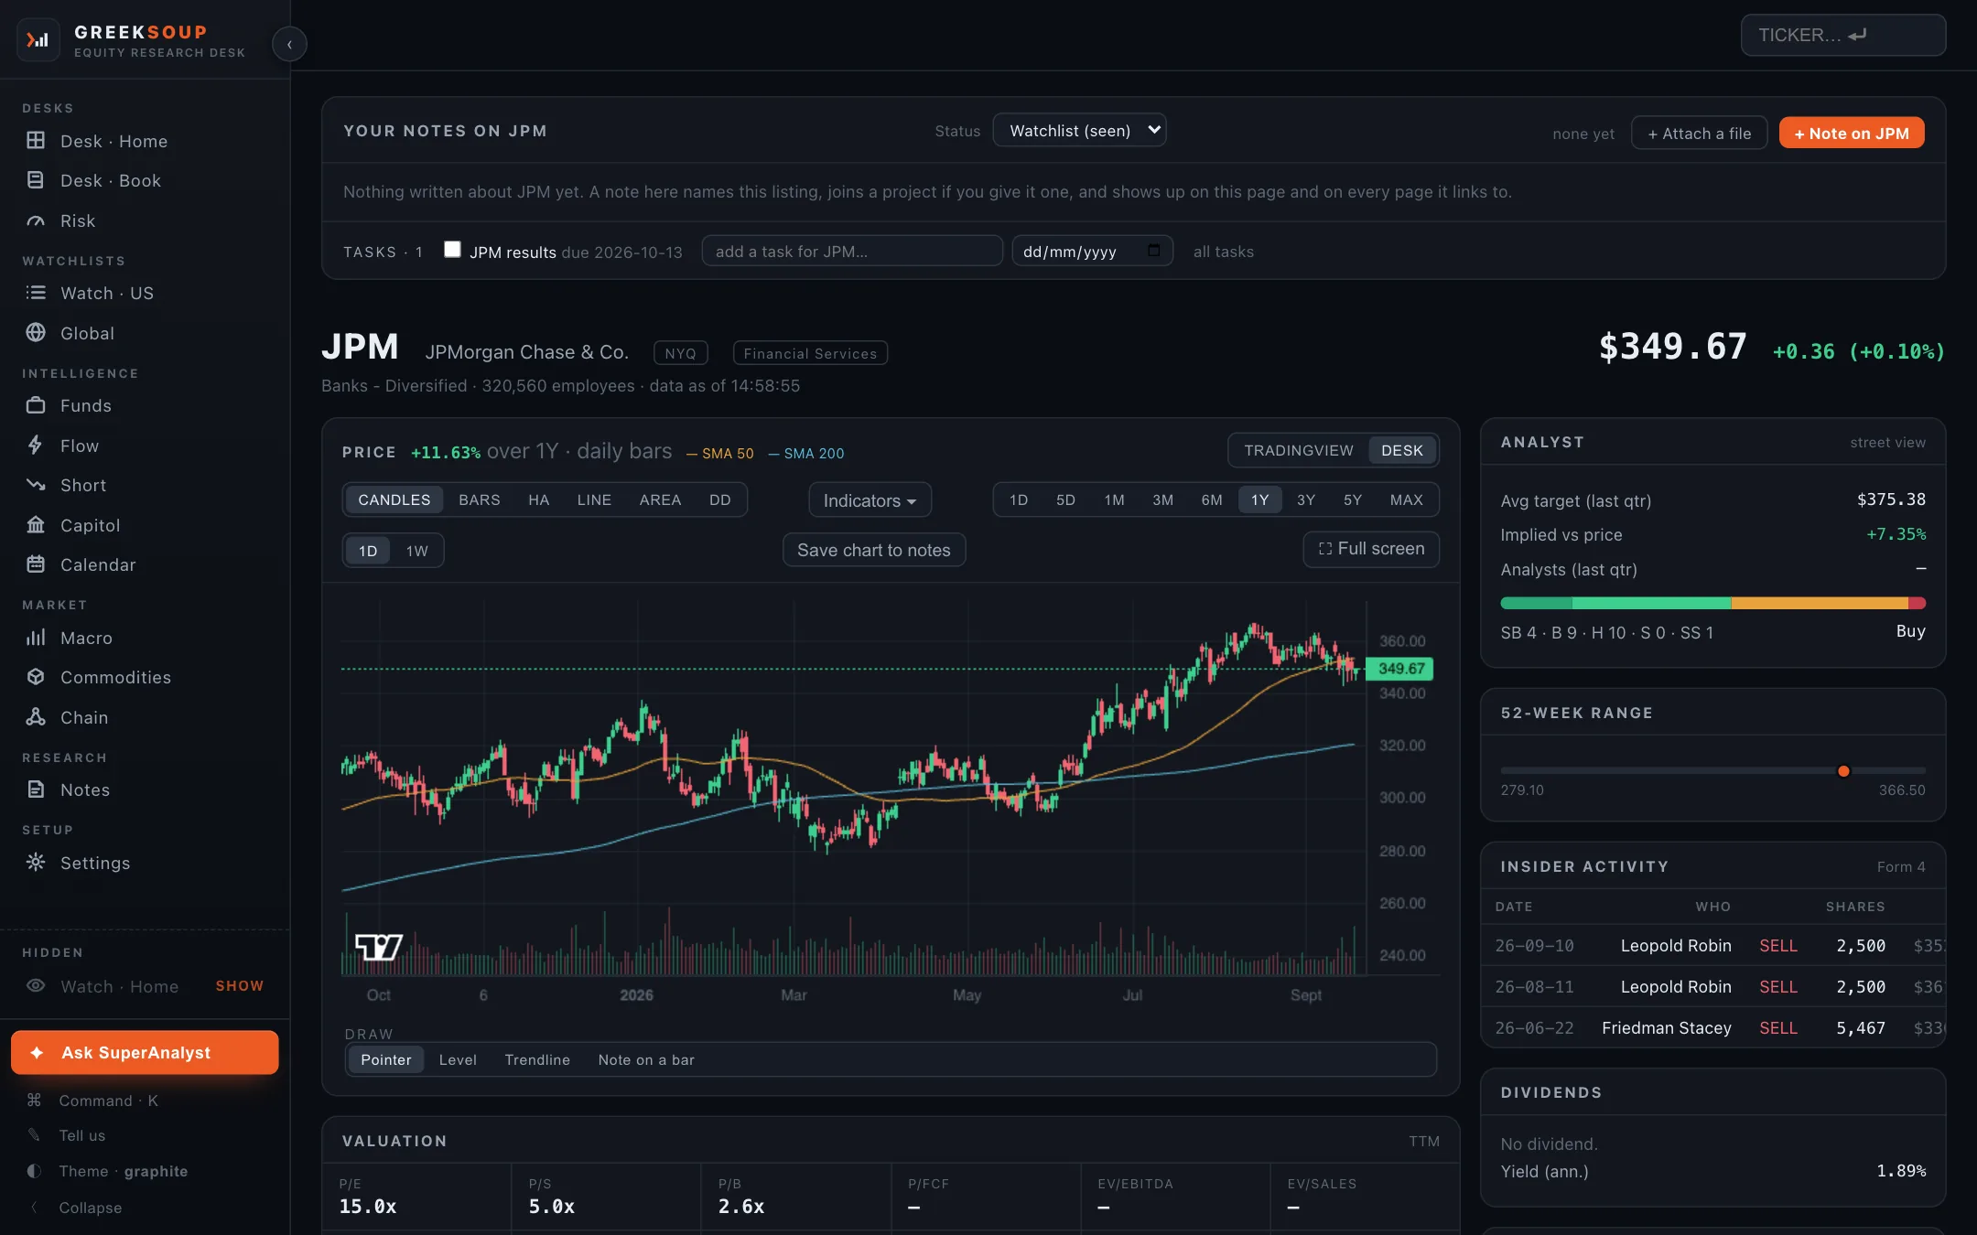Click the Ask SuperAnalyst sparkle icon
Viewport: 1977px width, 1235px height.
[x=37, y=1053]
